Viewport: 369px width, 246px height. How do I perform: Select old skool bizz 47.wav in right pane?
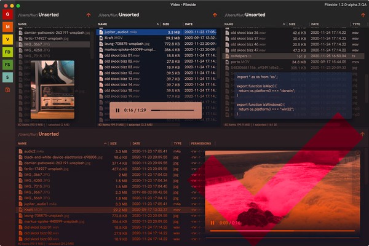(293, 50)
